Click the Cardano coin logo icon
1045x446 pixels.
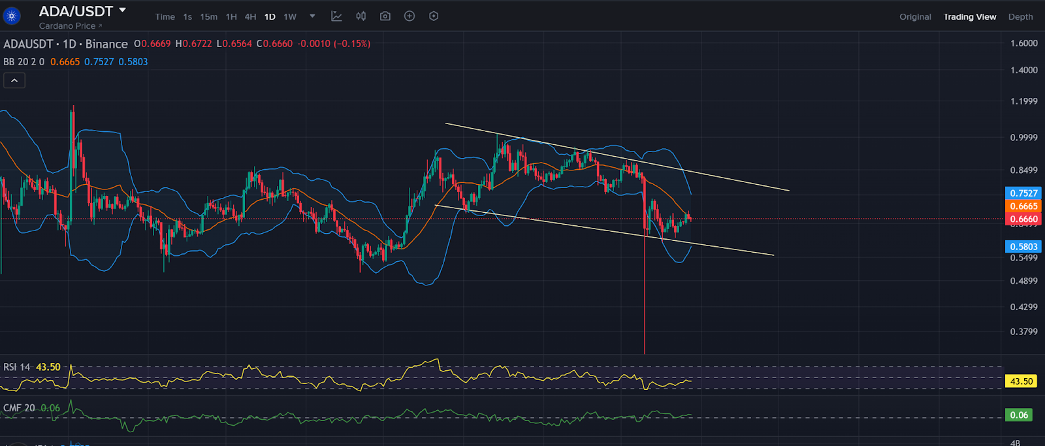click(12, 16)
